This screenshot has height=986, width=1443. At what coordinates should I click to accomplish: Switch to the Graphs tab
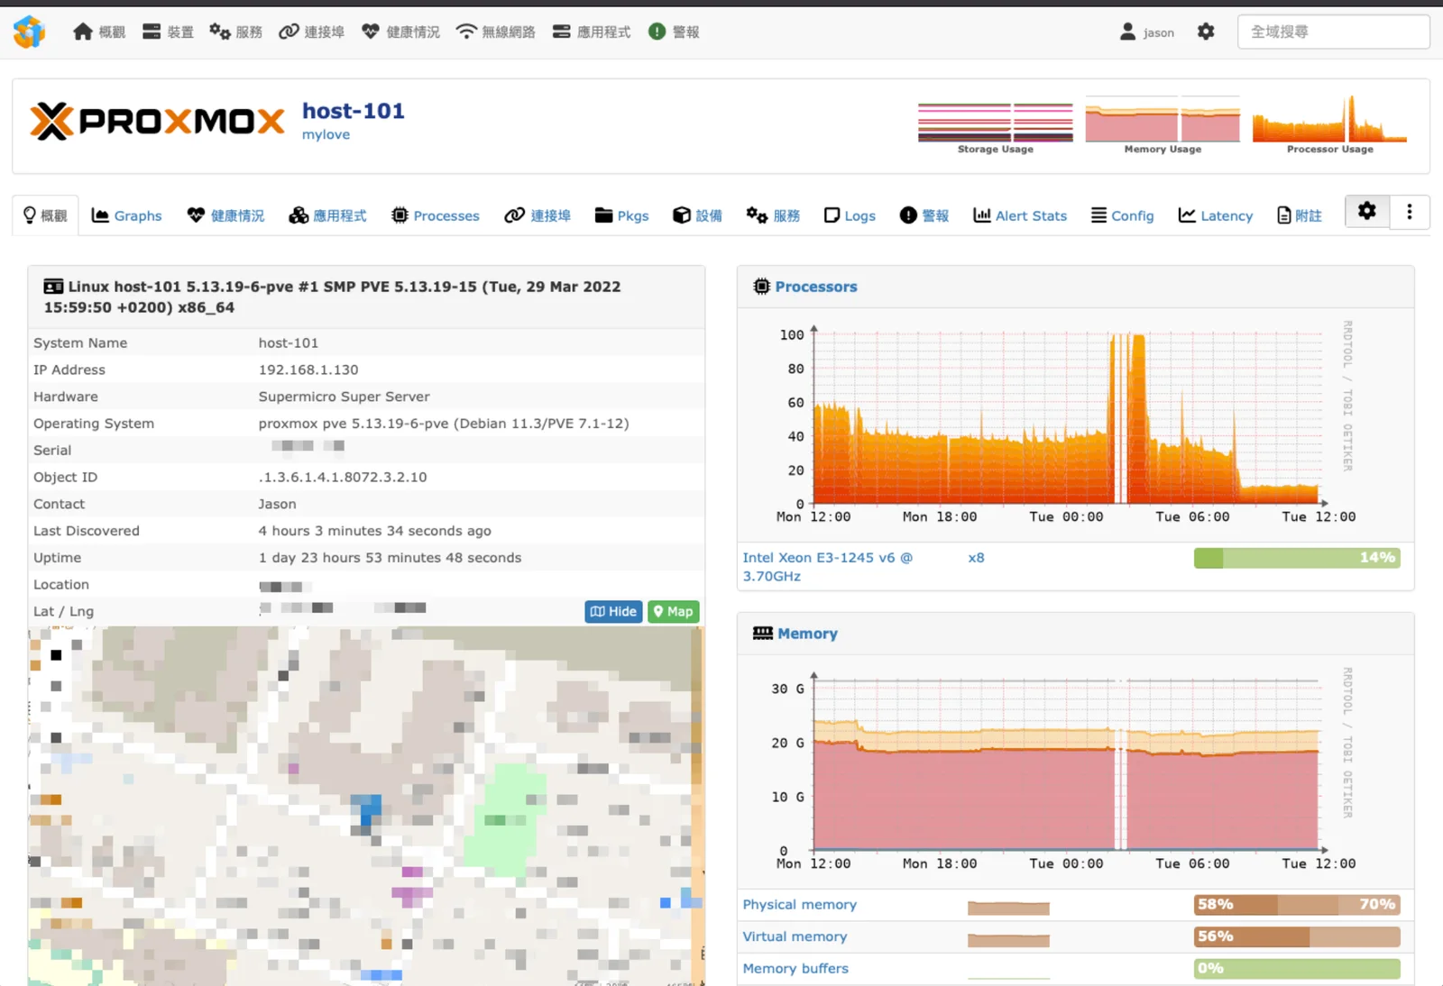coord(127,215)
